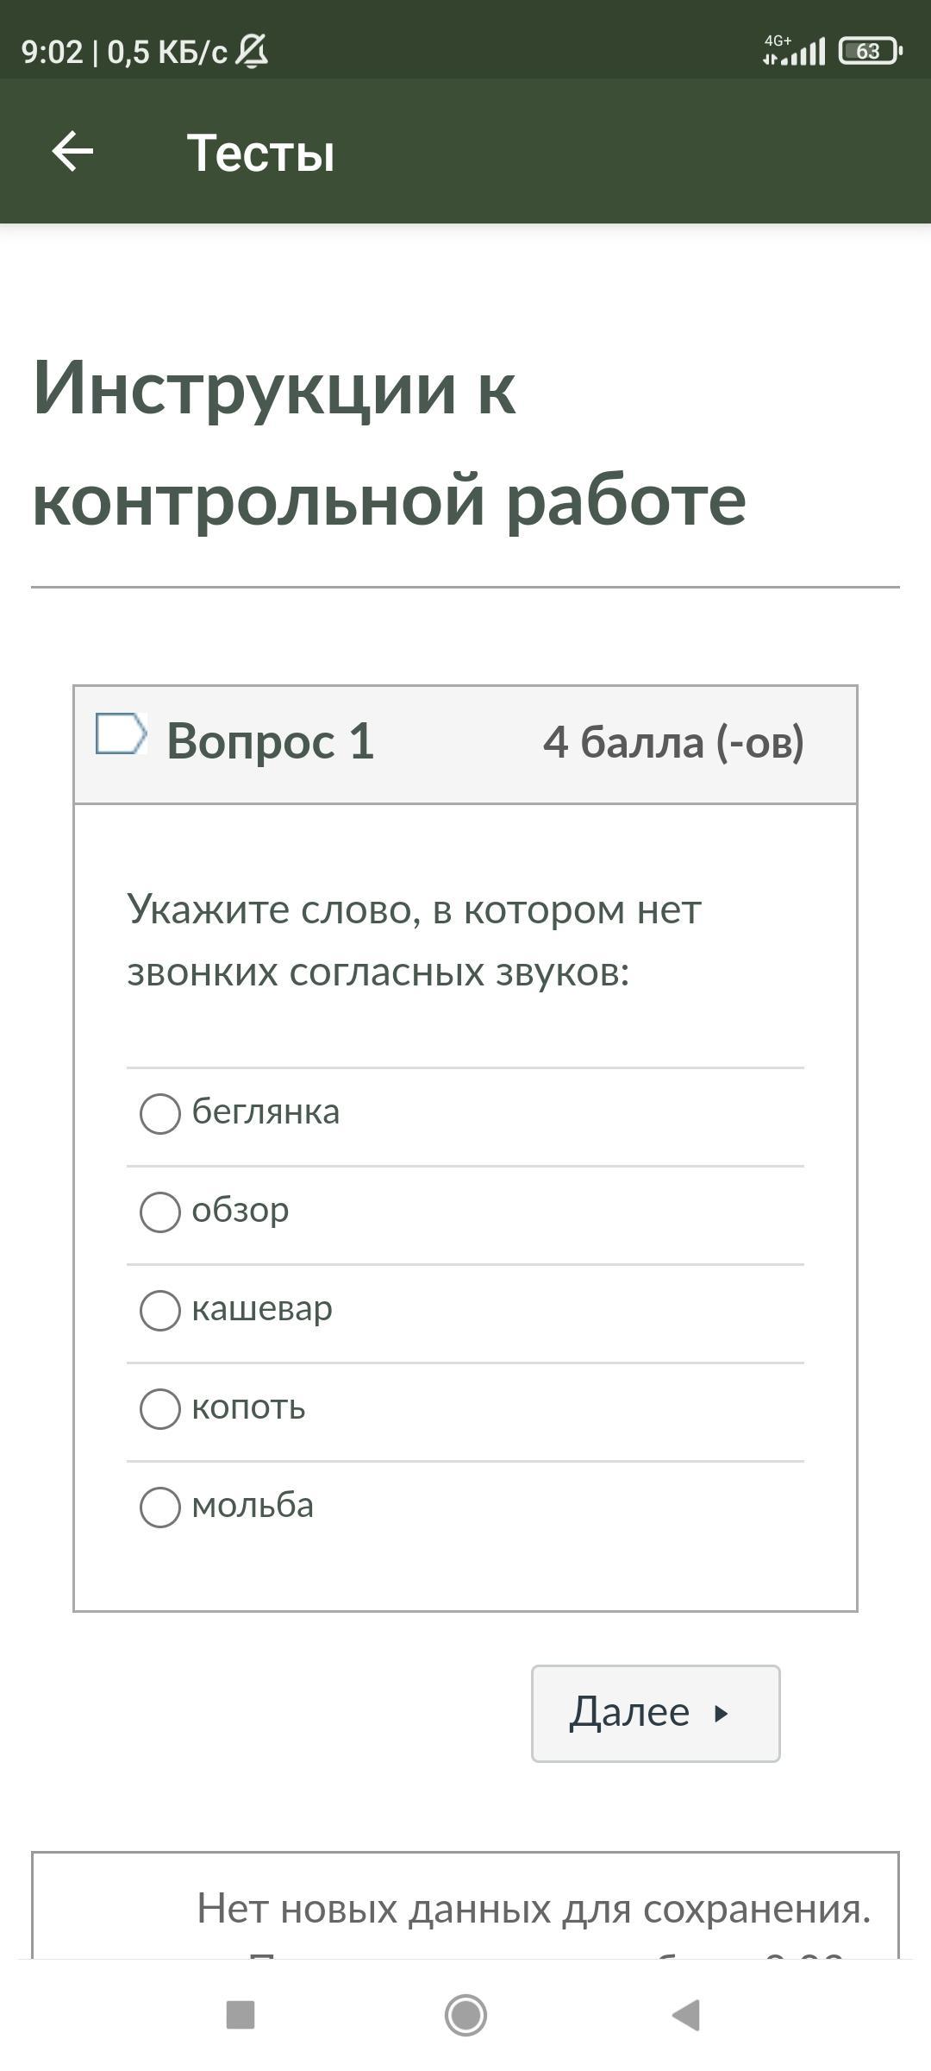Tap the Android back triangle button
The width and height of the screenshot is (931, 2071).
pyautogui.click(x=686, y=2015)
